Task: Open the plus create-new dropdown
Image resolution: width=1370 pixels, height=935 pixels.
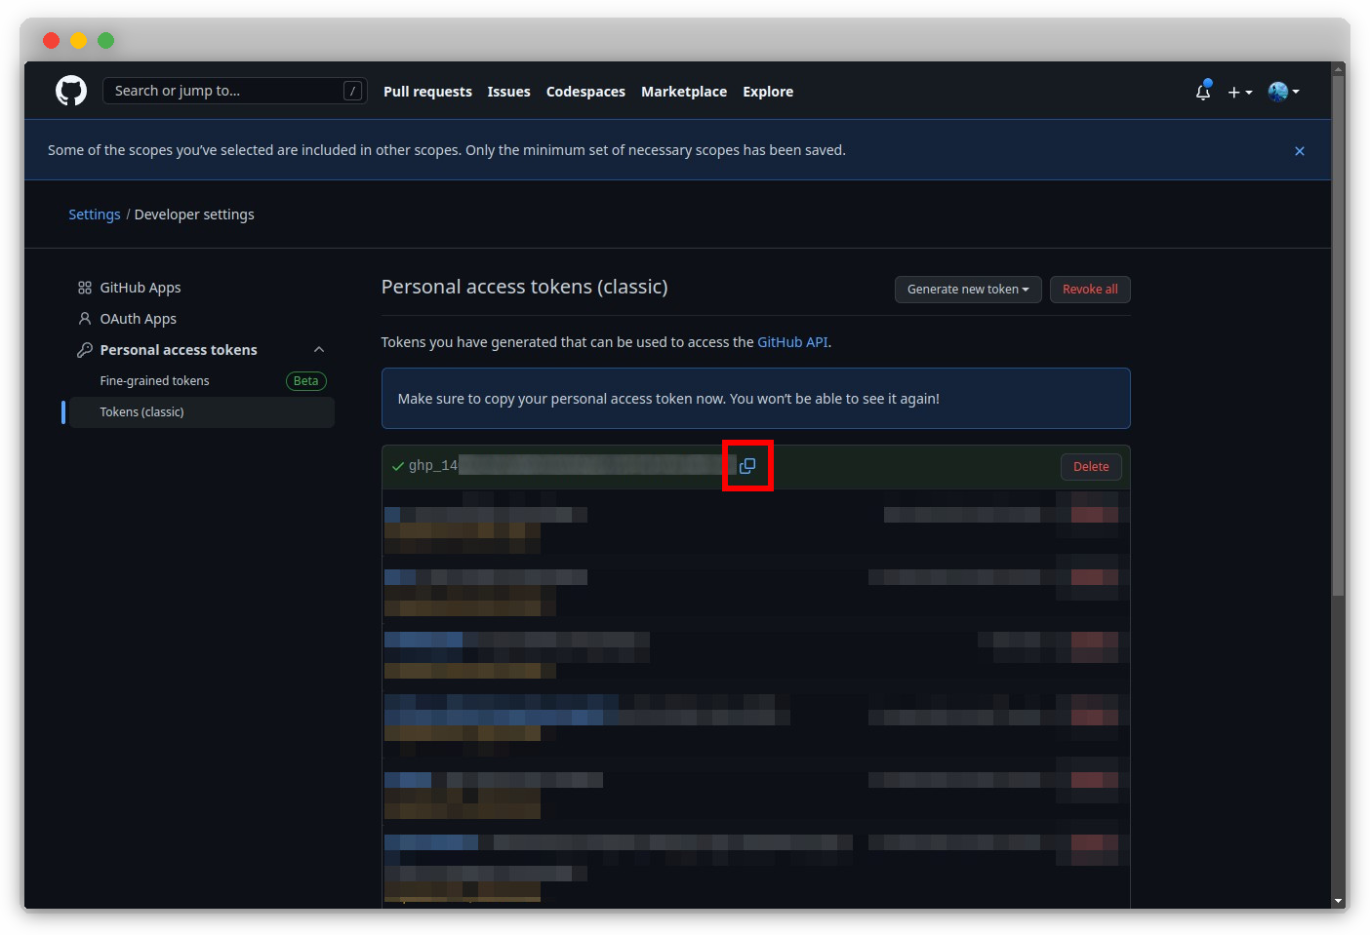Action: click(1239, 92)
